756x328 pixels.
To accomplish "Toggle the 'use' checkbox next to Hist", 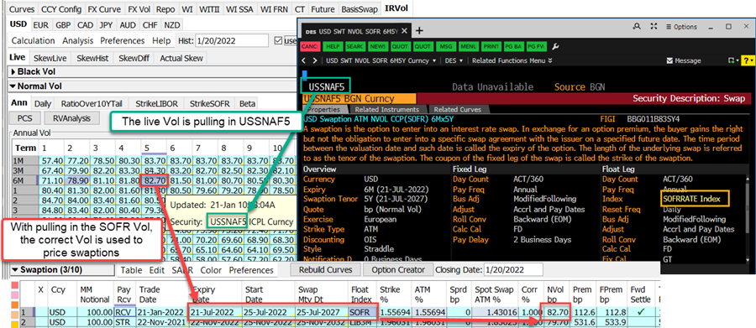I will (278, 41).
